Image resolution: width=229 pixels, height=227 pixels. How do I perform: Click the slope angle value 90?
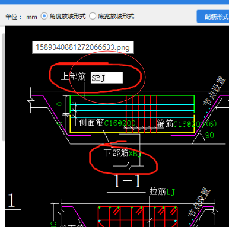pos(209,135)
